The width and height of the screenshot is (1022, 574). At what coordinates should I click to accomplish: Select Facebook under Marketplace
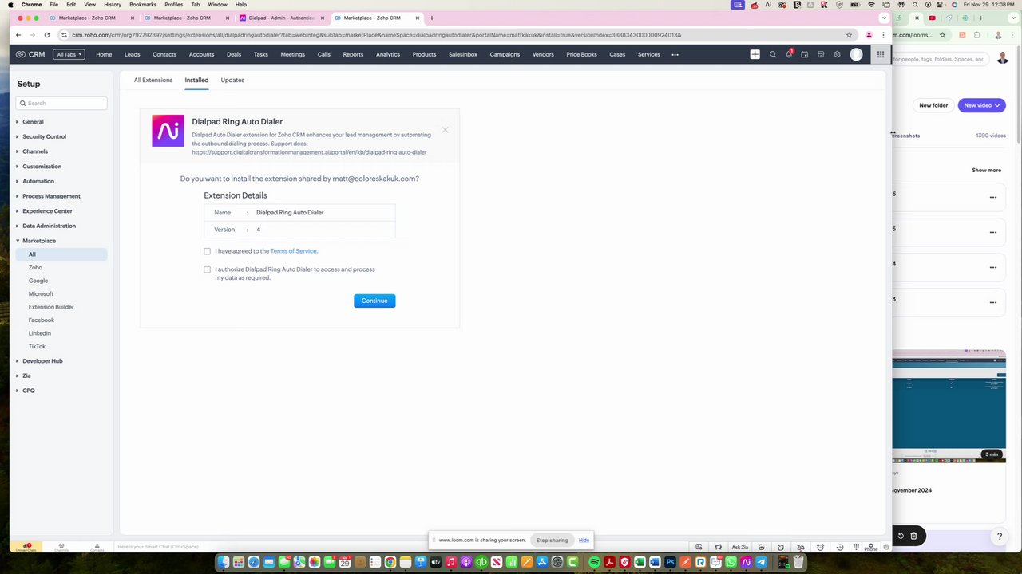(x=42, y=320)
